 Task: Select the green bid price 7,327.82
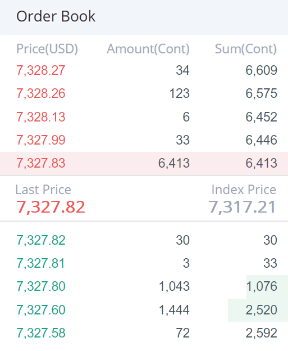pos(41,240)
